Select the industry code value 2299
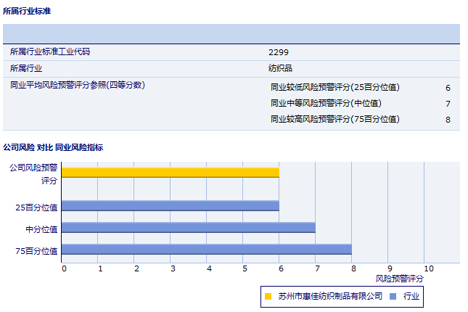Image resolution: width=468 pixels, height=312 pixels. (x=279, y=52)
